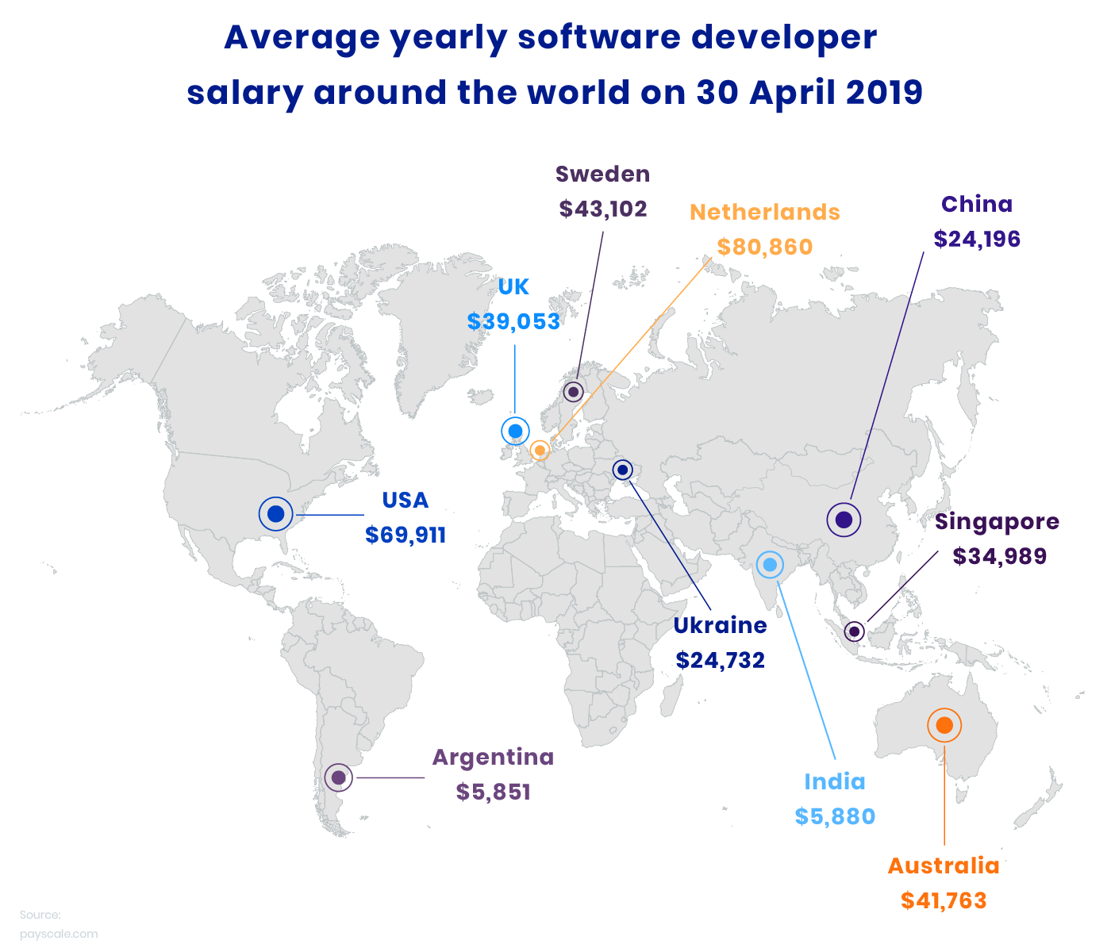This screenshot has height=944, width=1111.
Task: Click the Singapore dark marker
Action: tap(855, 629)
